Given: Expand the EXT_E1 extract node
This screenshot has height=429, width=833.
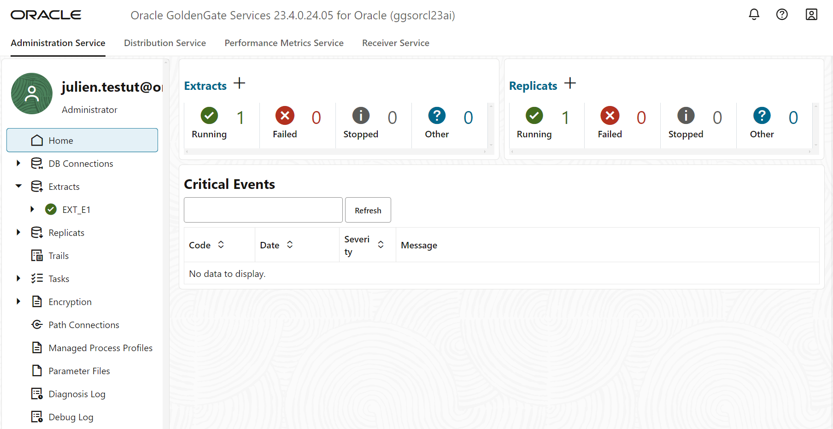Looking at the screenshot, I should click(x=32, y=209).
